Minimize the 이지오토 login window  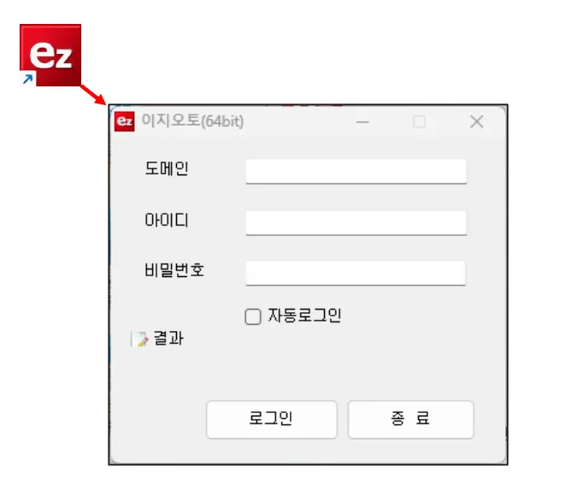362,121
